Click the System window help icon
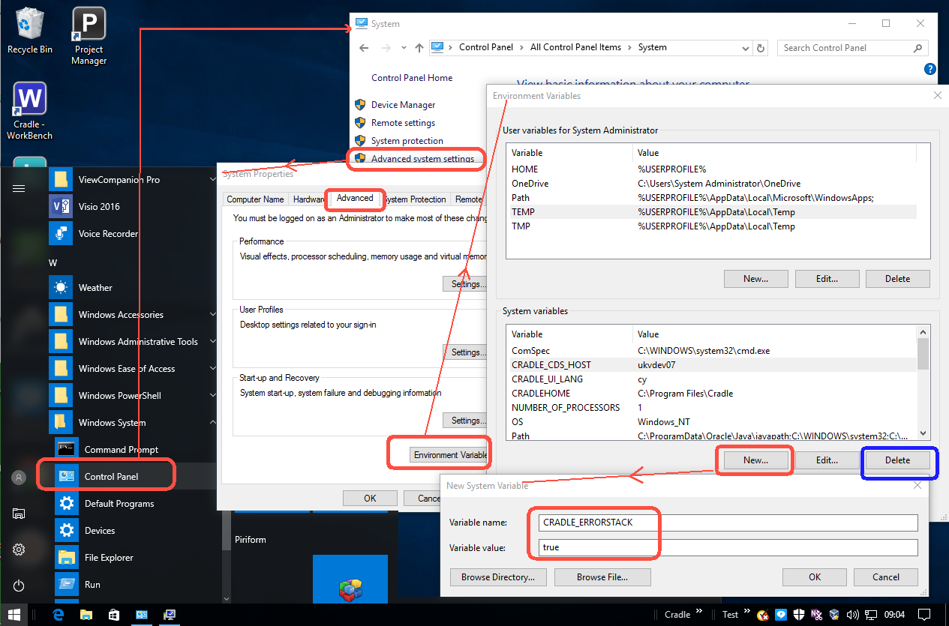The height and width of the screenshot is (626, 949). point(930,70)
